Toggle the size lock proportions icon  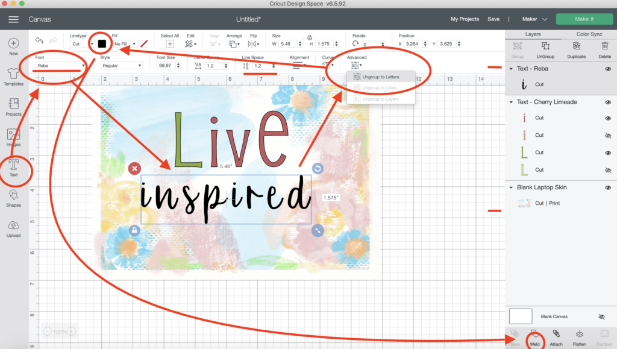[x=310, y=38]
